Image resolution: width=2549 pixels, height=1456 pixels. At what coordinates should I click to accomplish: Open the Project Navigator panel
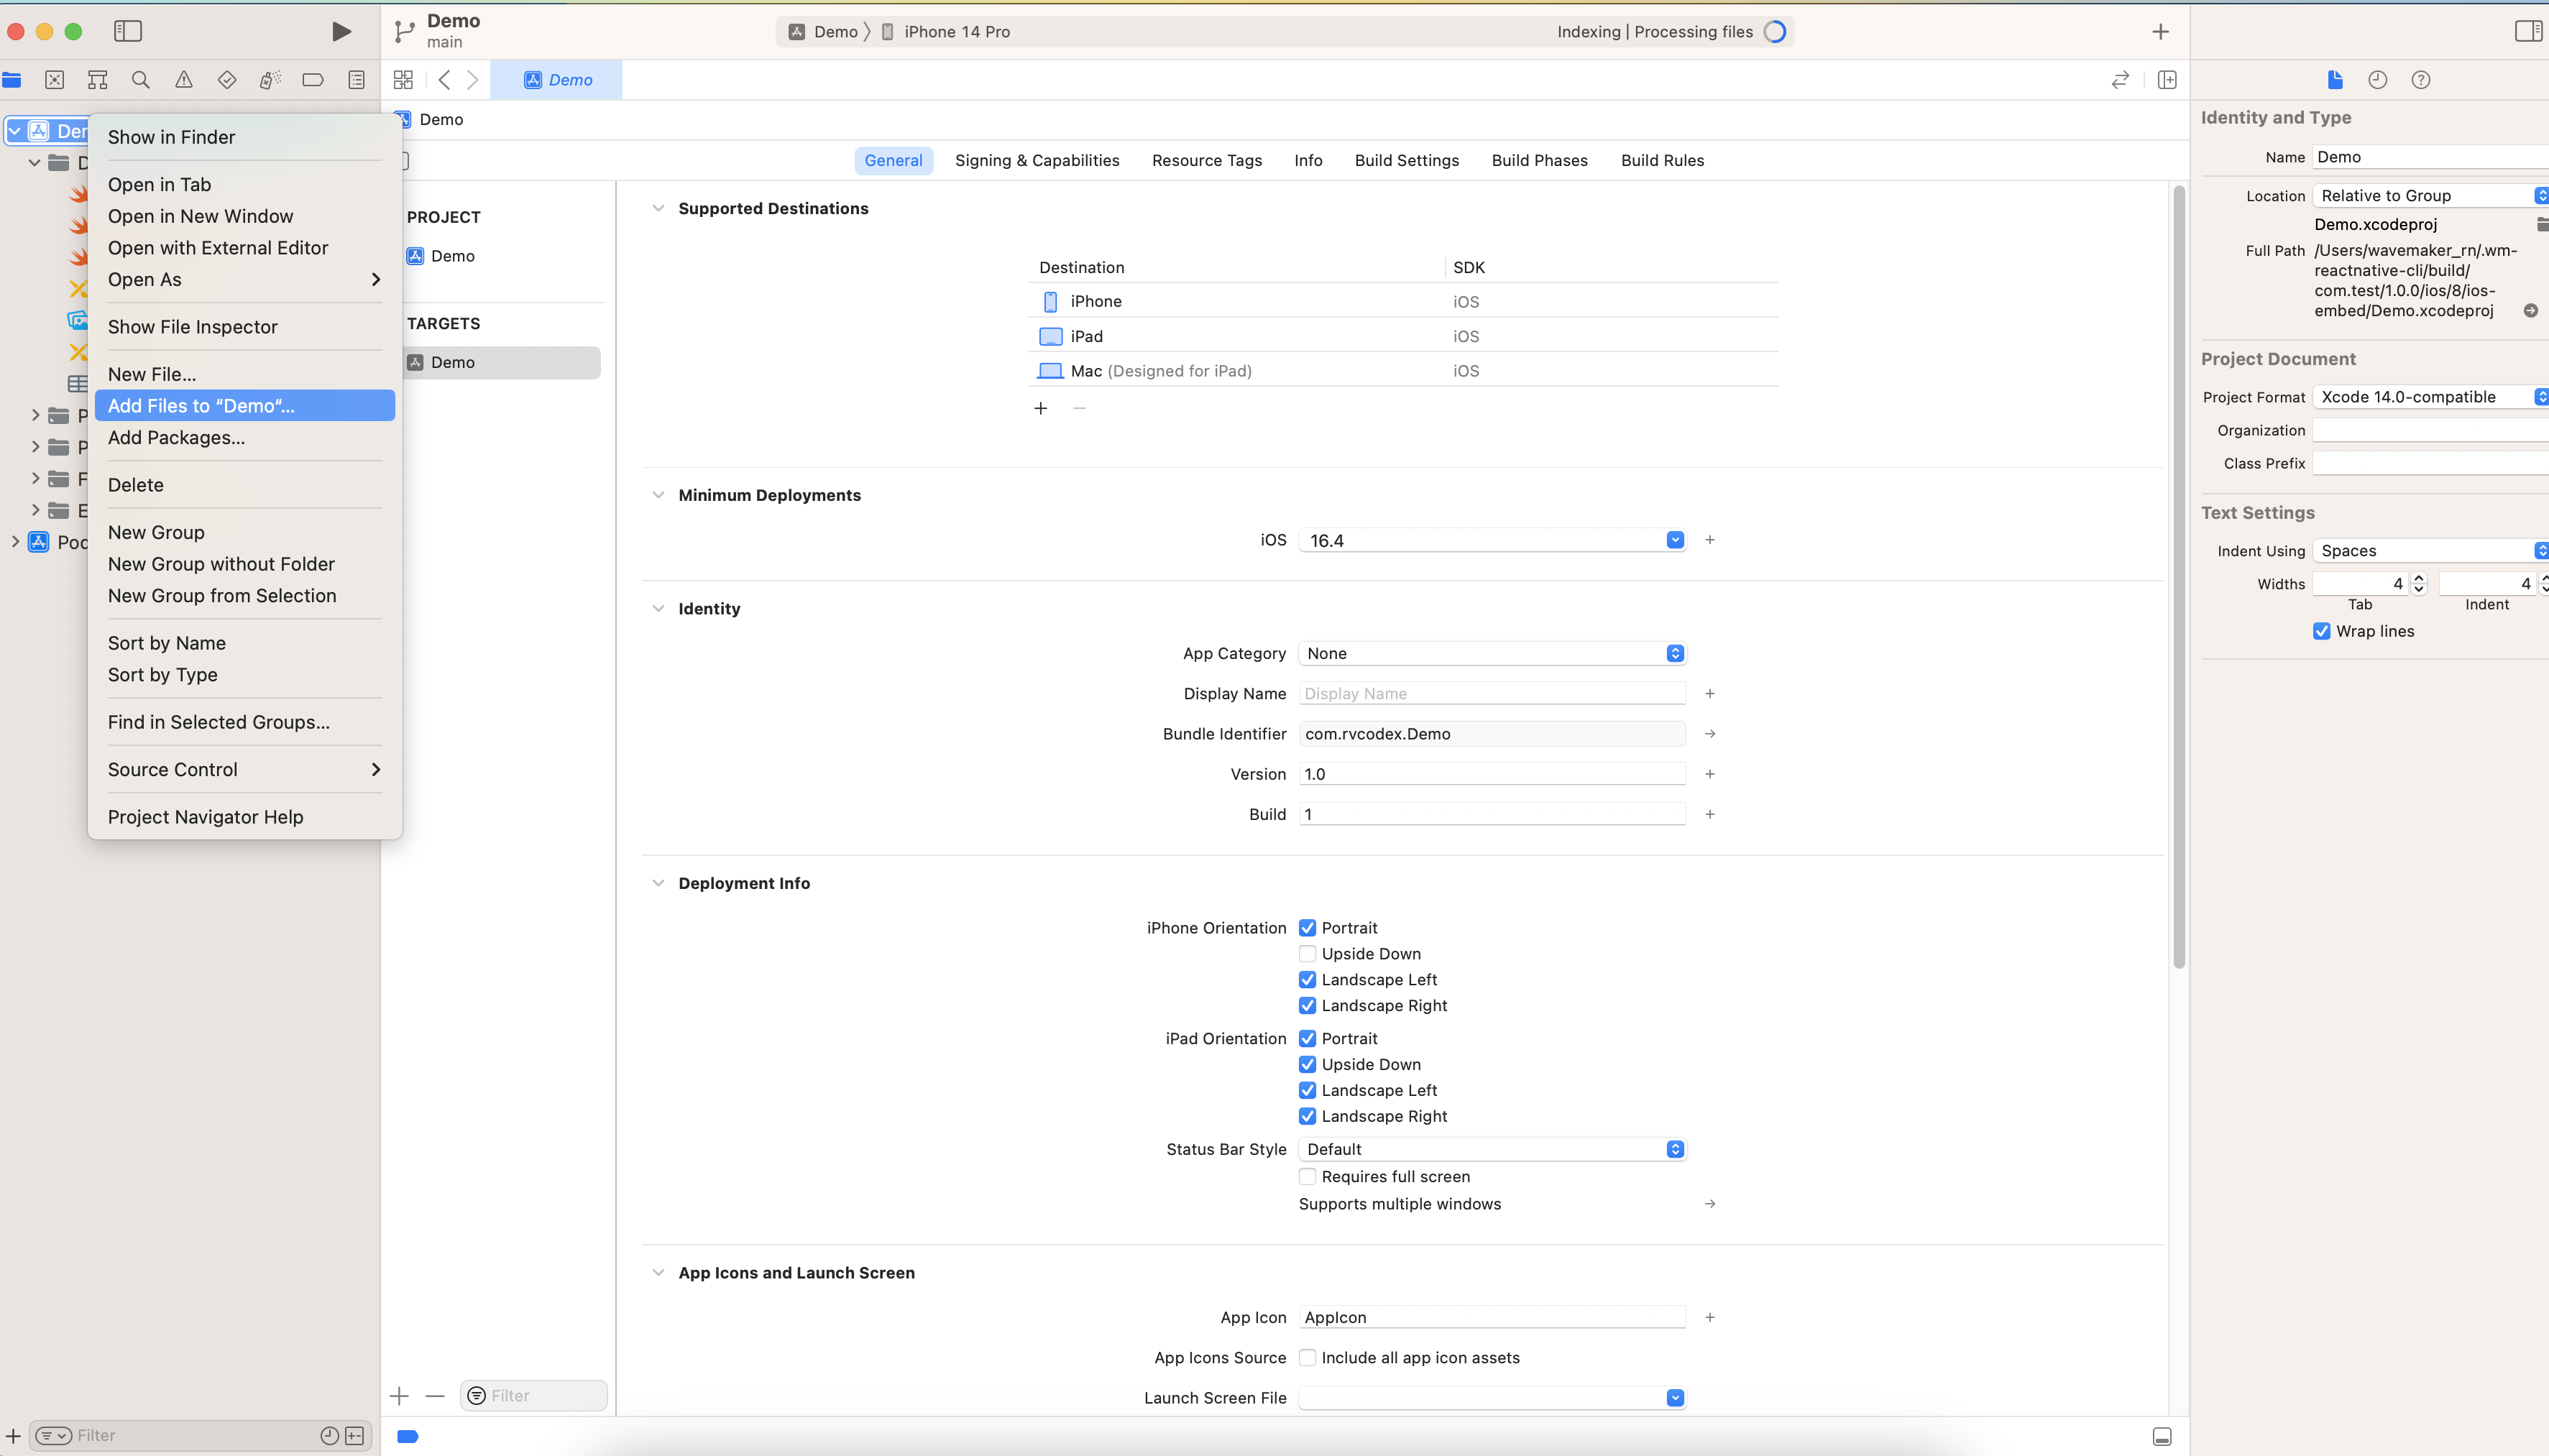click(12, 79)
